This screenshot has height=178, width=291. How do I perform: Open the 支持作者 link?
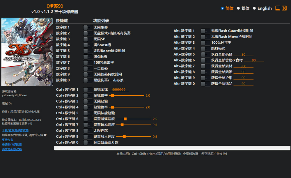tap(8, 140)
